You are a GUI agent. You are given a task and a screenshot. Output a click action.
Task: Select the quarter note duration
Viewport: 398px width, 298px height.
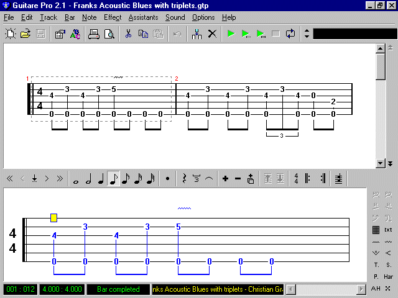pyautogui.click(x=101, y=179)
